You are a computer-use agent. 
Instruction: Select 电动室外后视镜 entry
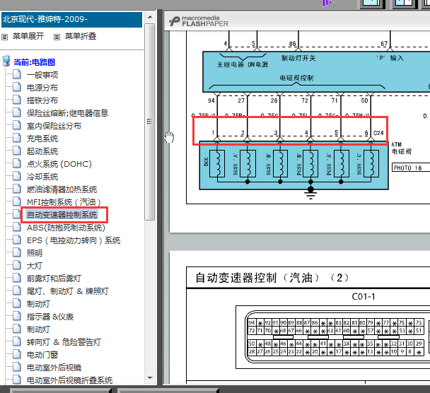coord(54,368)
